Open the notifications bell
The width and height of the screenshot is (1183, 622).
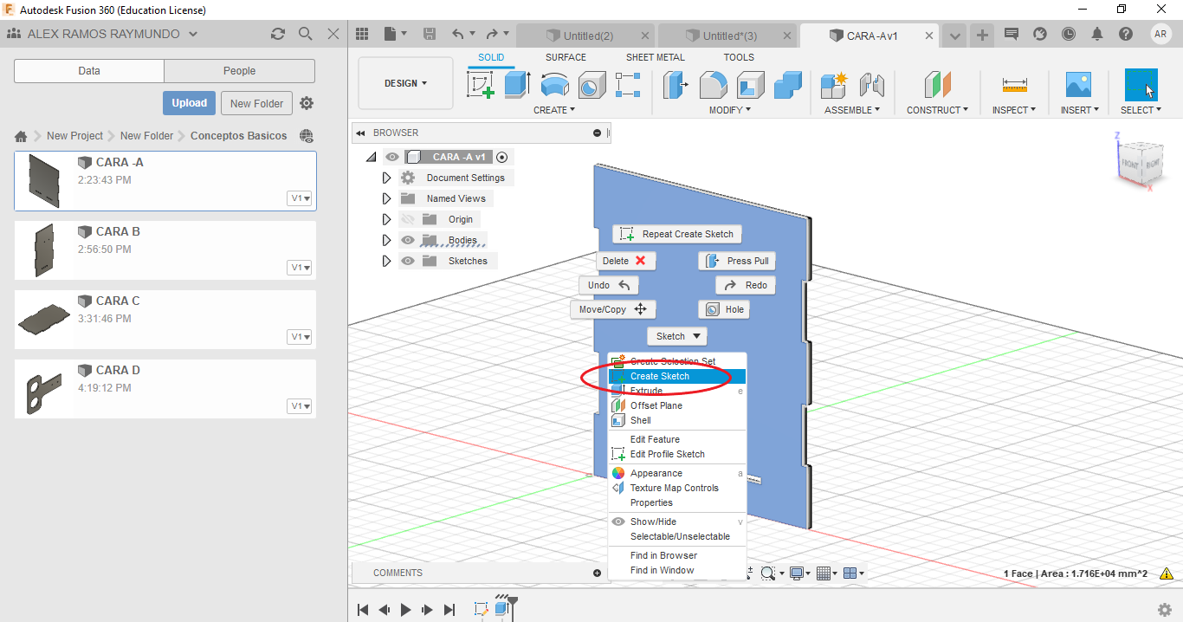click(1097, 34)
